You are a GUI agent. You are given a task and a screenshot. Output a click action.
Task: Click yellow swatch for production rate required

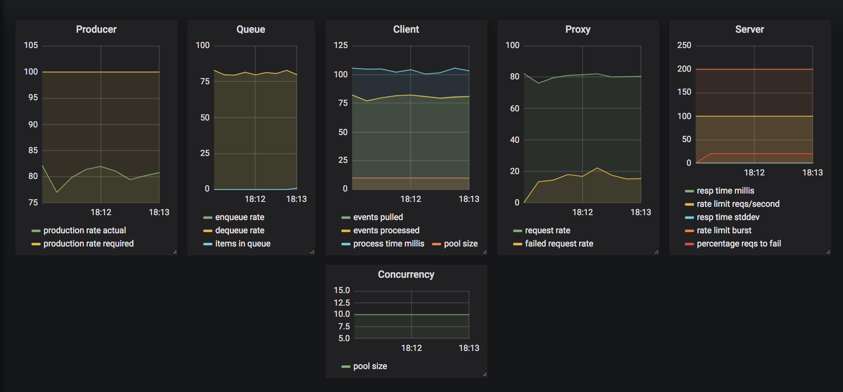click(36, 244)
